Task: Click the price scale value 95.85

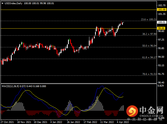Action: [161, 48]
